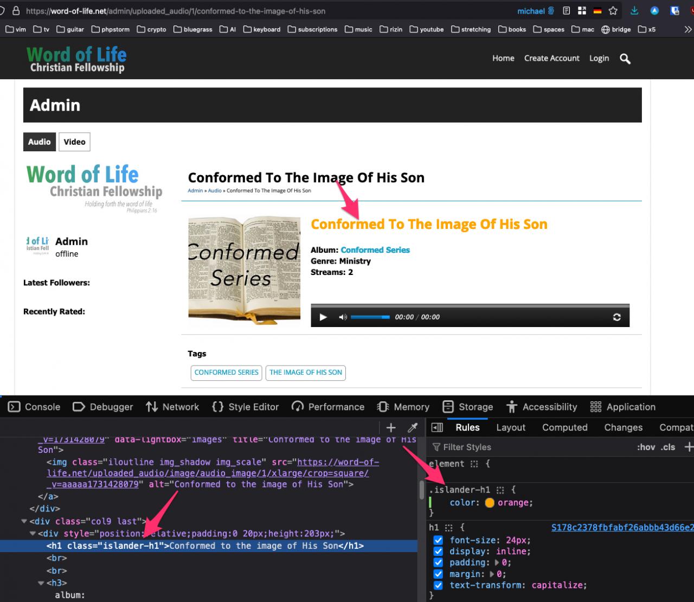This screenshot has width=694, height=602.
Task: Toggle the text-transform capitalize checkbox
Action: tap(438, 585)
